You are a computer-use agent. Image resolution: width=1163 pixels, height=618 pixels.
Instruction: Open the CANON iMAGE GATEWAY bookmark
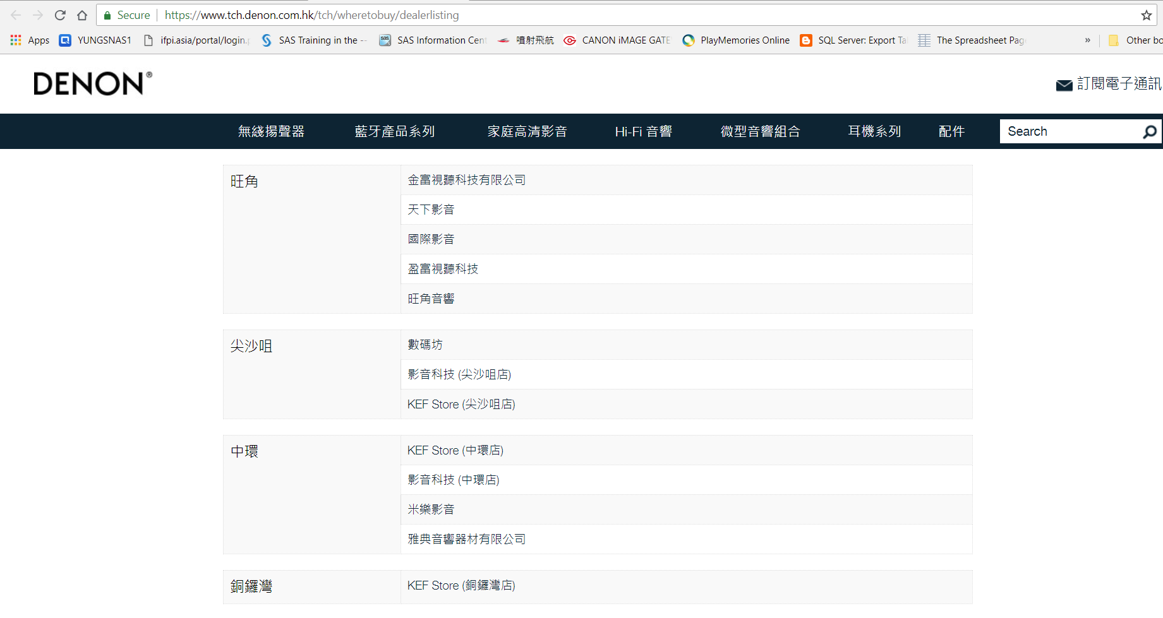click(x=617, y=40)
